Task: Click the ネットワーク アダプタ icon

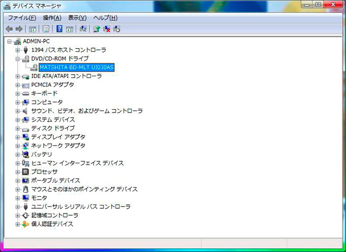Action: pyautogui.click(x=25, y=146)
